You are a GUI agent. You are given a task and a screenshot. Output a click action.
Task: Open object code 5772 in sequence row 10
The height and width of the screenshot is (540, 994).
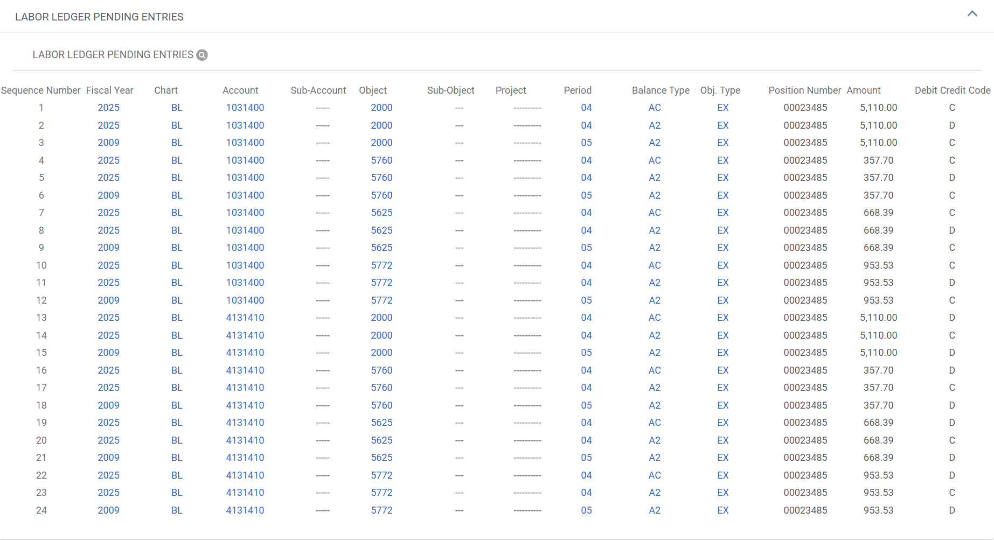pos(381,265)
